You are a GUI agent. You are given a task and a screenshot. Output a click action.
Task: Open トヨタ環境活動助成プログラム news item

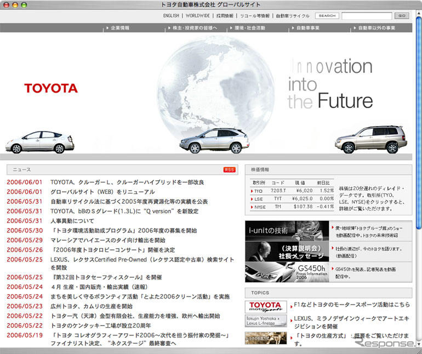[x=124, y=231]
